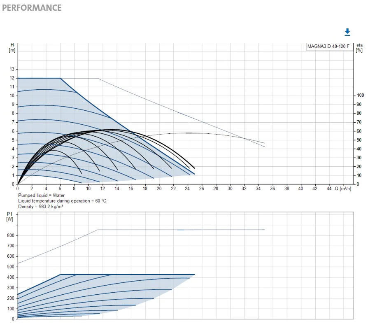Click the 50 value on eta axis
The image size is (368, 333).
[x=359, y=140]
